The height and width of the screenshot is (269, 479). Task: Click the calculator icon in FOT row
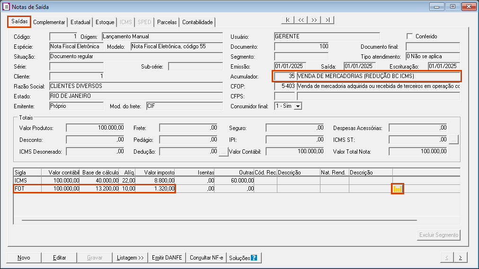pos(397,189)
